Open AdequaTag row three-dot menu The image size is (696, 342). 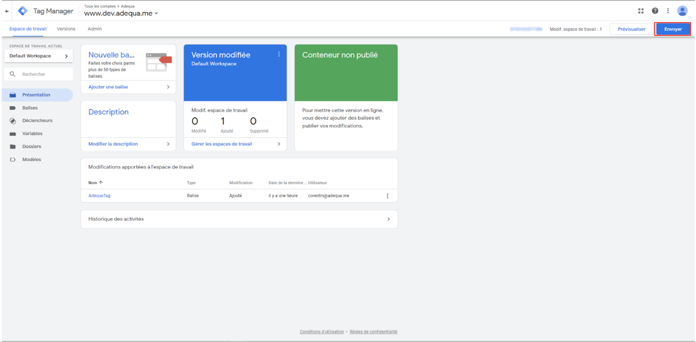pos(387,196)
